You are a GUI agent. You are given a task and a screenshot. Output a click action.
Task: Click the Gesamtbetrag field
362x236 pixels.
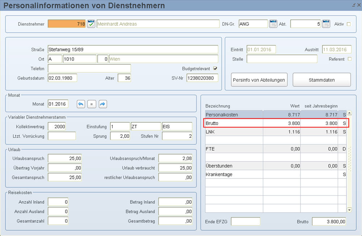tap(175, 221)
